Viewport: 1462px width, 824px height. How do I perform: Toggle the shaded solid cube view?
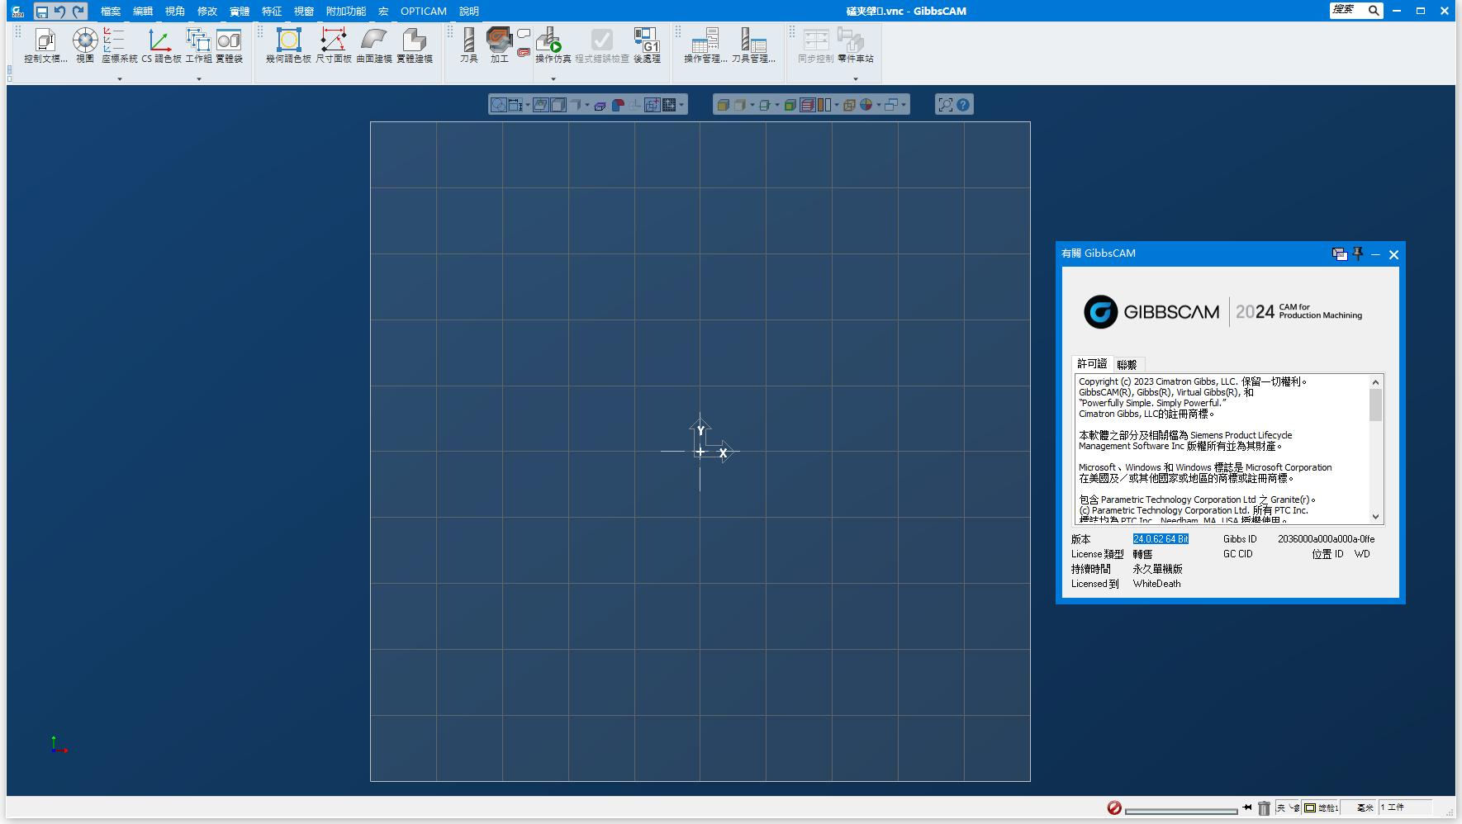point(723,105)
